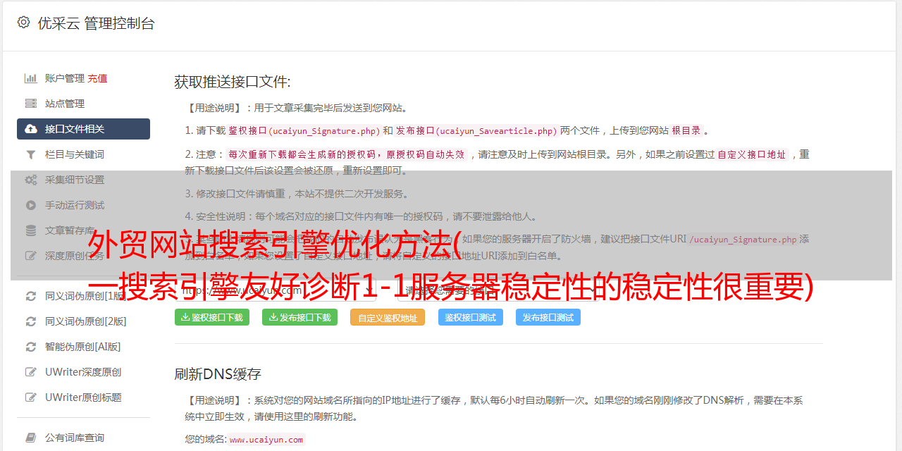Click the red 每次重新下载都会生成新的授权码 warning text
This screenshot has width=902, height=451.
pos(346,154)
